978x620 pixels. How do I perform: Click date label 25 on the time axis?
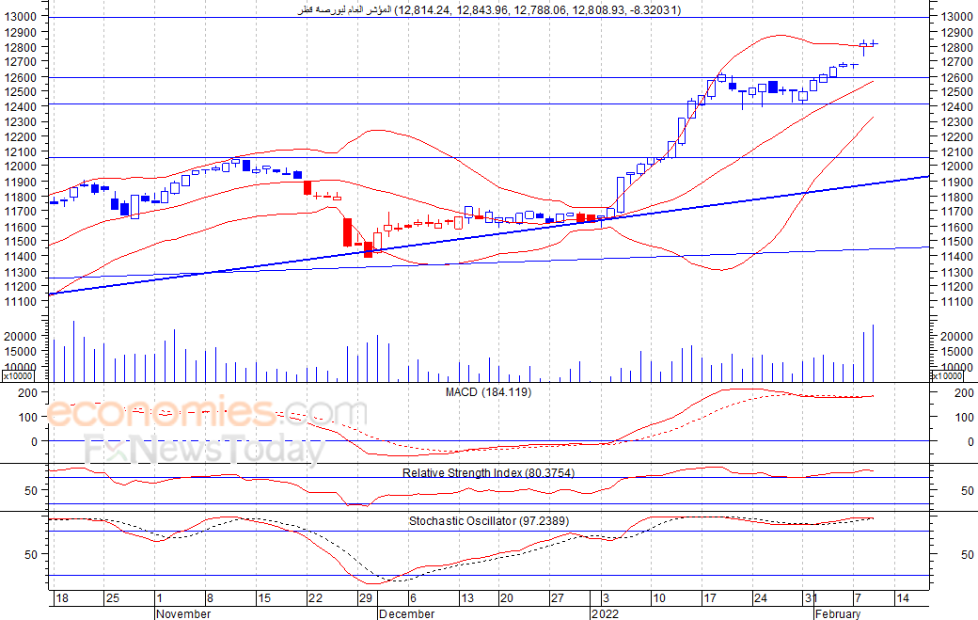(x=112, y=598)
